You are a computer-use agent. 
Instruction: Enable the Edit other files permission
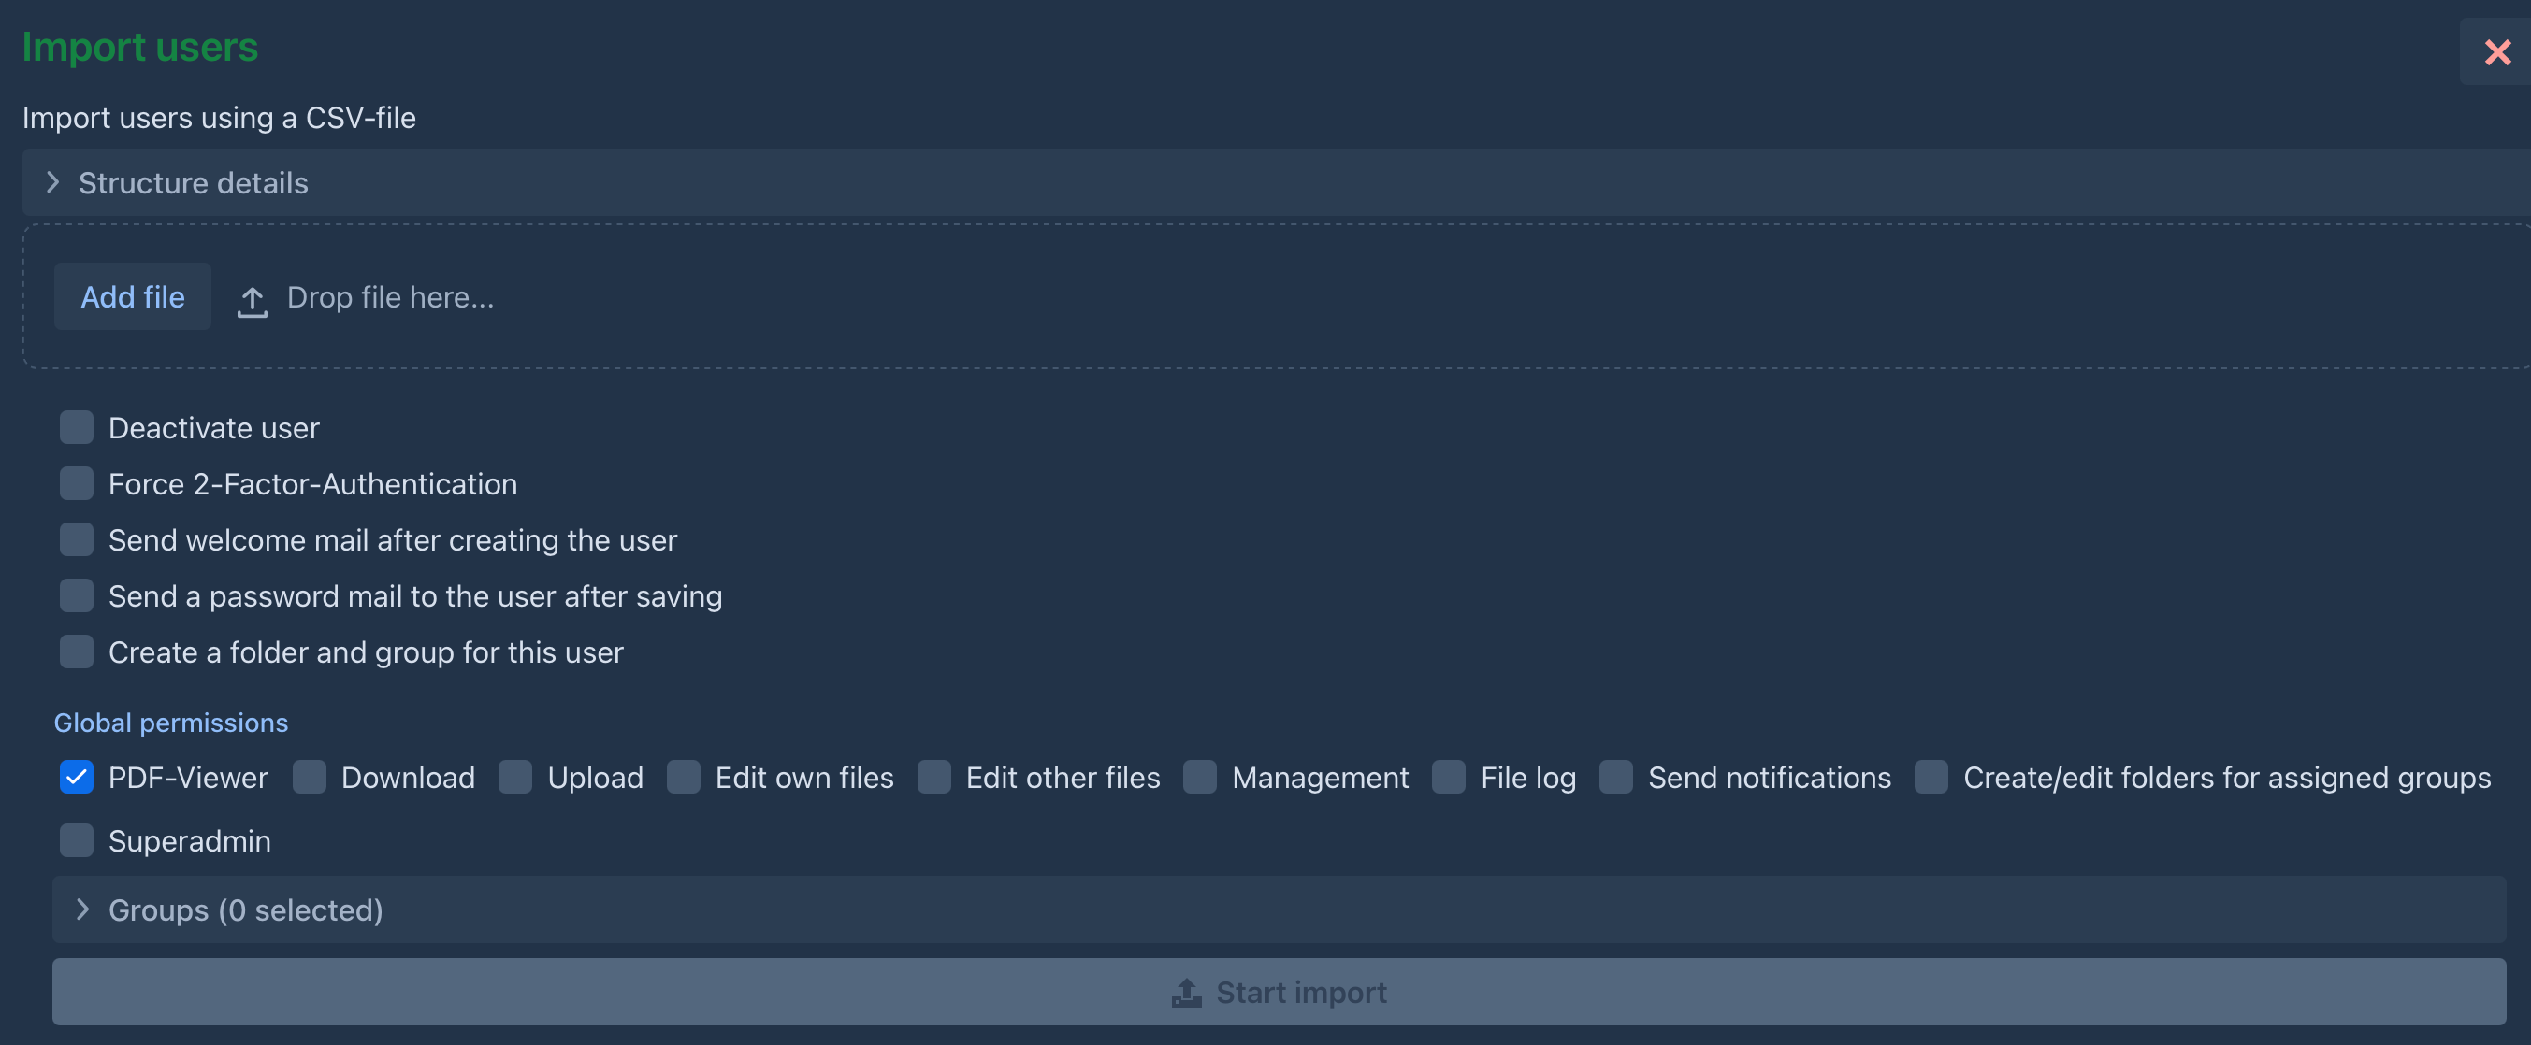[x=934, y=777]
